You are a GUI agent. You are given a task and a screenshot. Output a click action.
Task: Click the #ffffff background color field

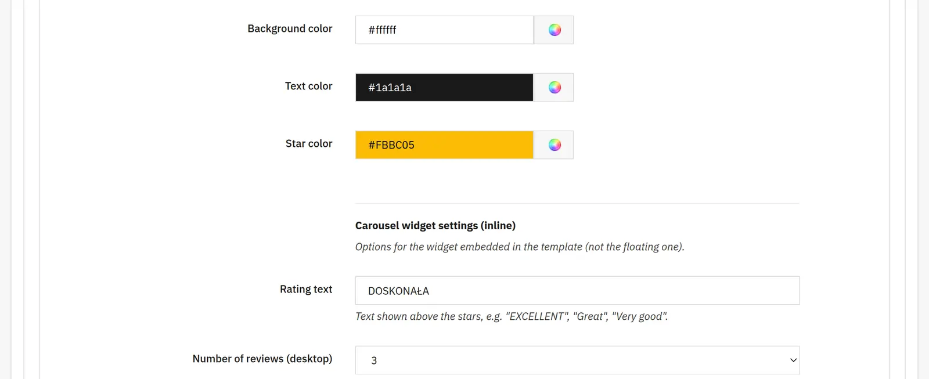point(444,30)
